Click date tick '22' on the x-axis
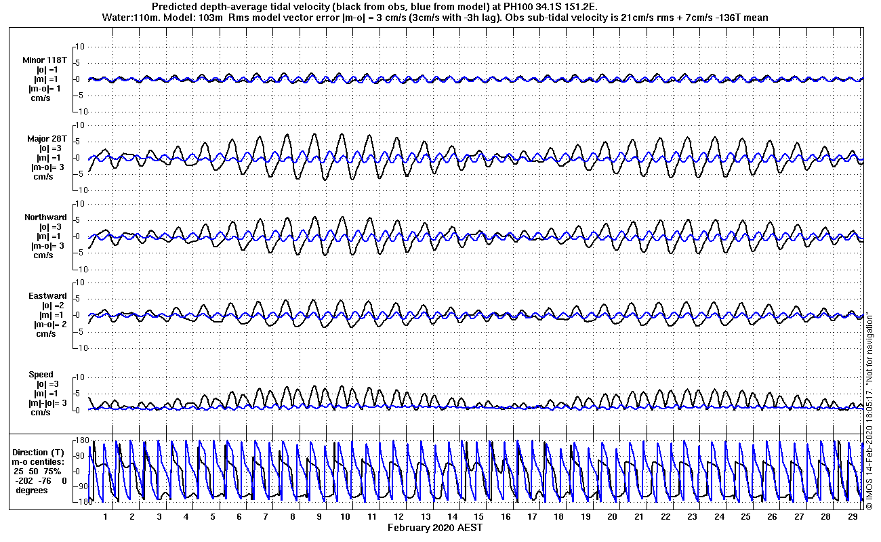881x542 pixels. click(x=665, y=517)
